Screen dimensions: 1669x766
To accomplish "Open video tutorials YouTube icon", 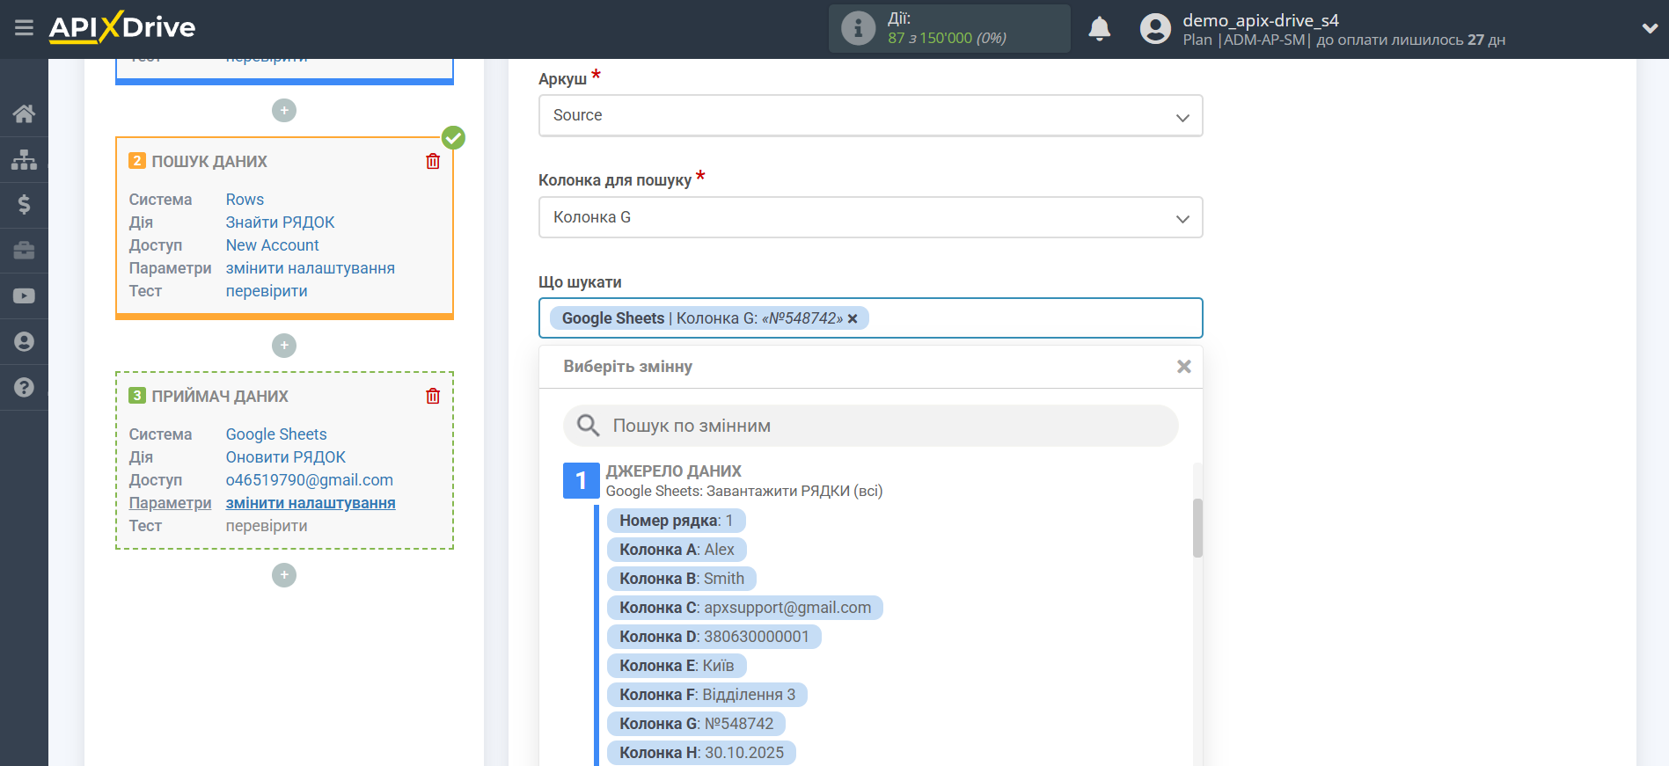I will tap(24, 296).
